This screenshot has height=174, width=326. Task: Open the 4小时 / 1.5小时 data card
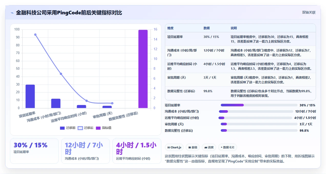click(137, 151)
